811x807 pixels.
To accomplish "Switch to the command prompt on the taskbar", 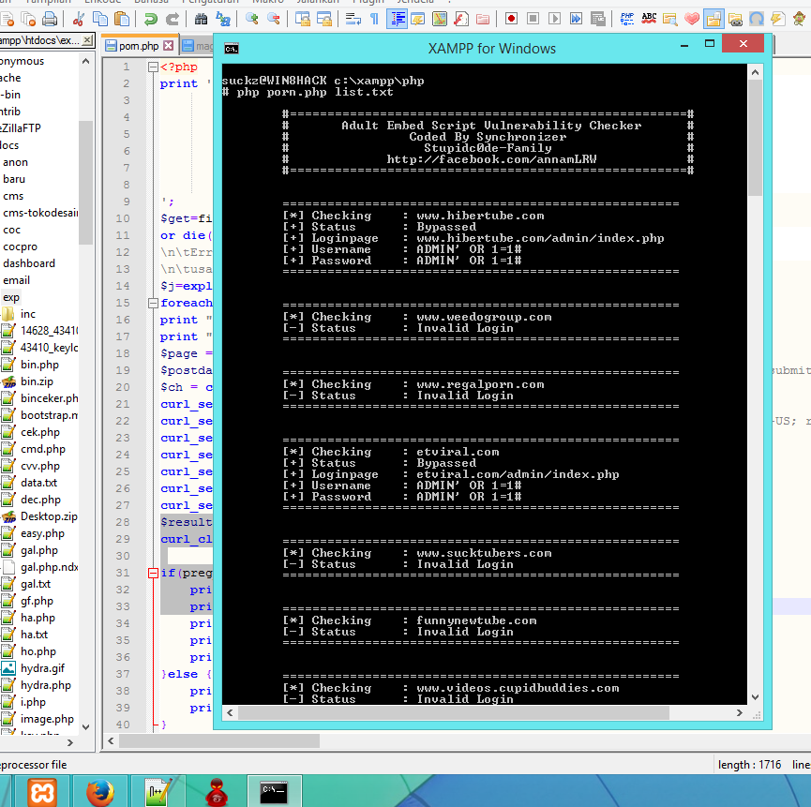I will [273, 791].
